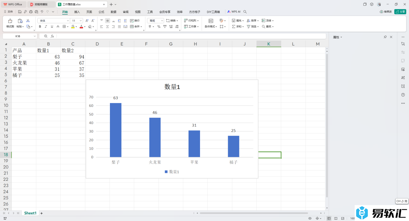Expand the 合并 merge cells dropdown

point(141,27)
